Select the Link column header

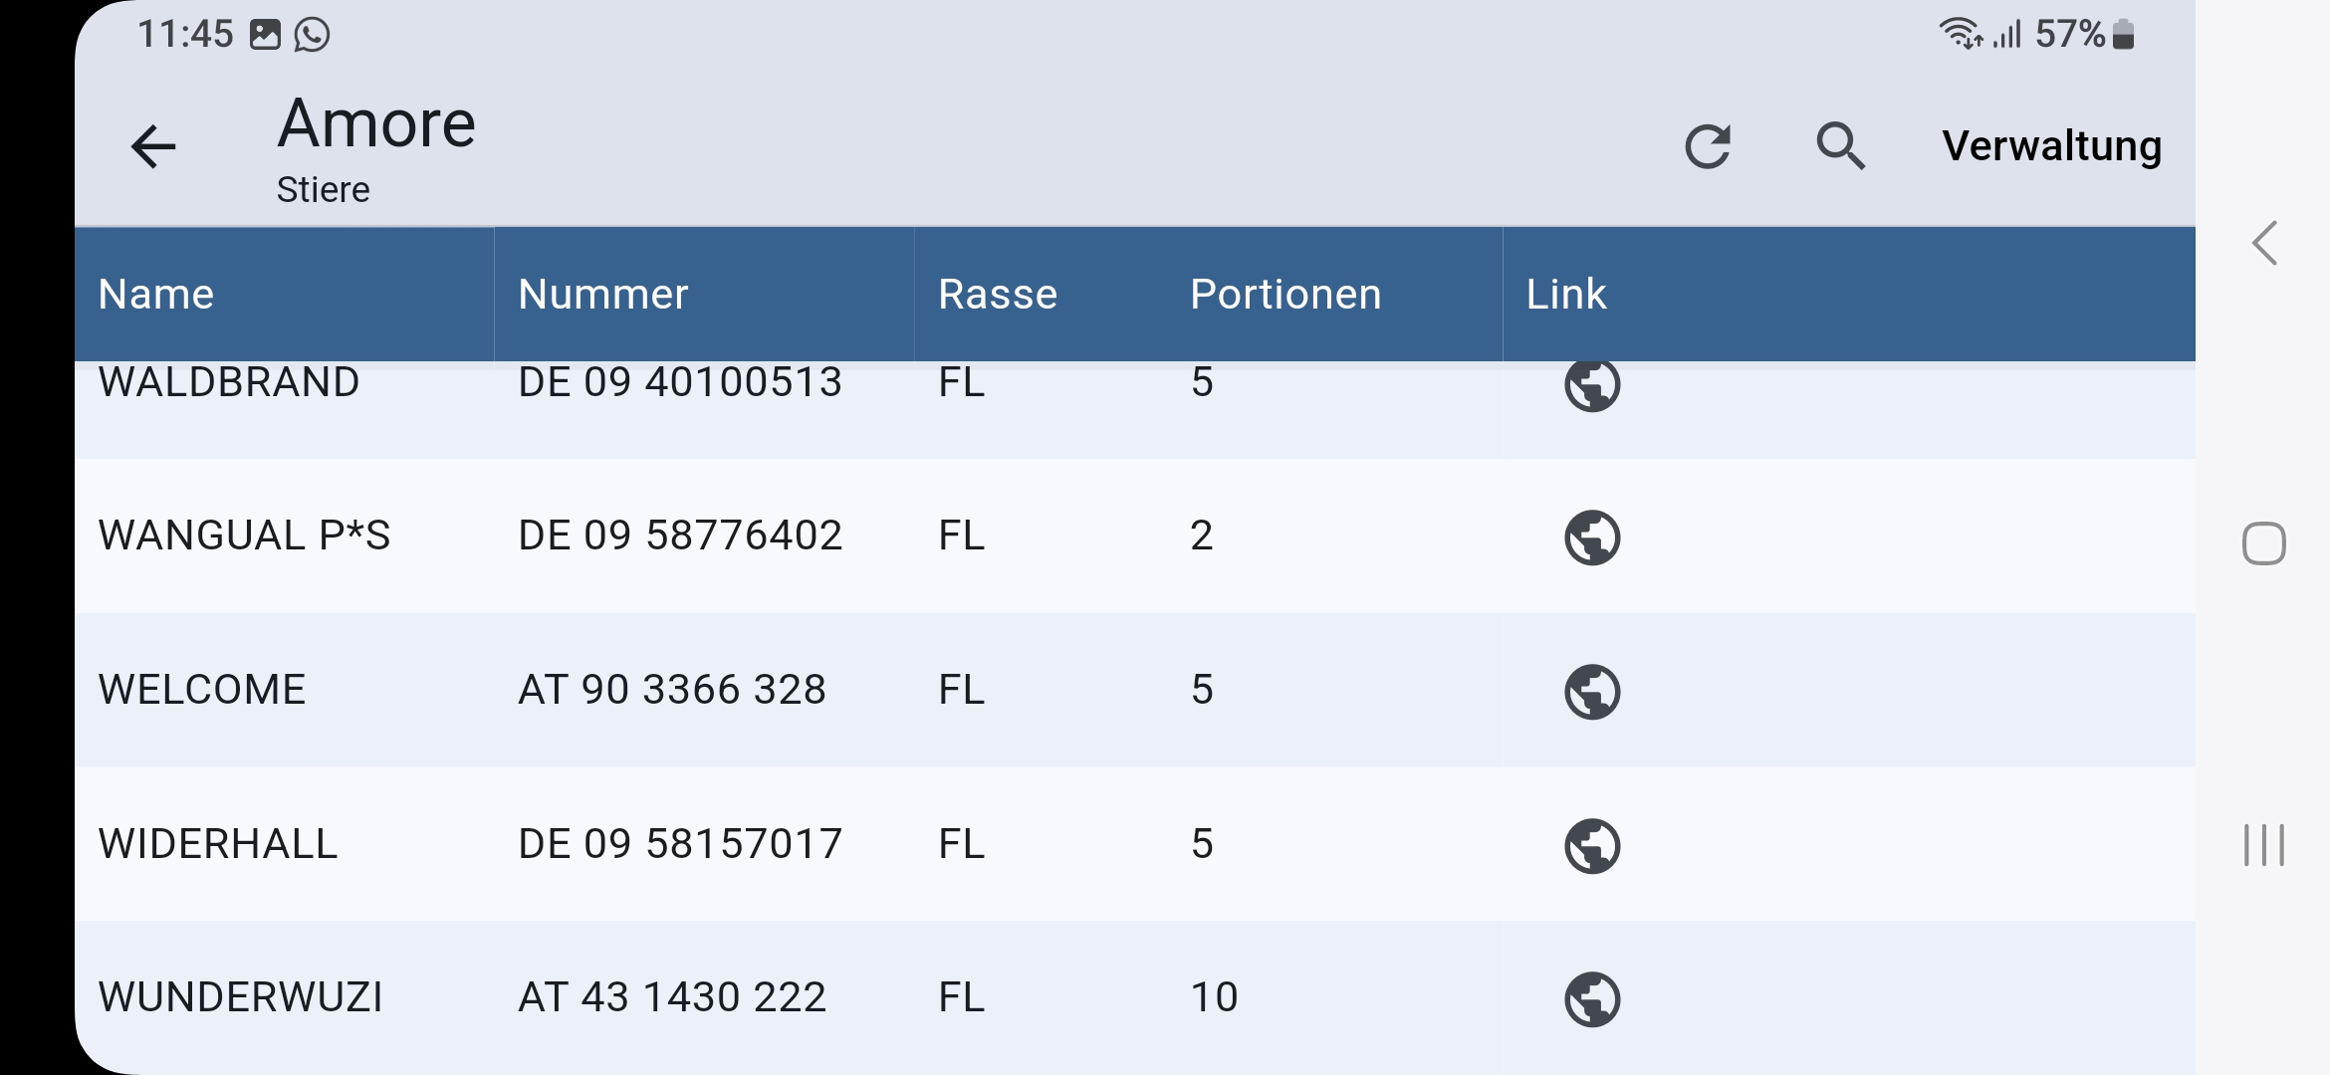tap(1566, 295)
